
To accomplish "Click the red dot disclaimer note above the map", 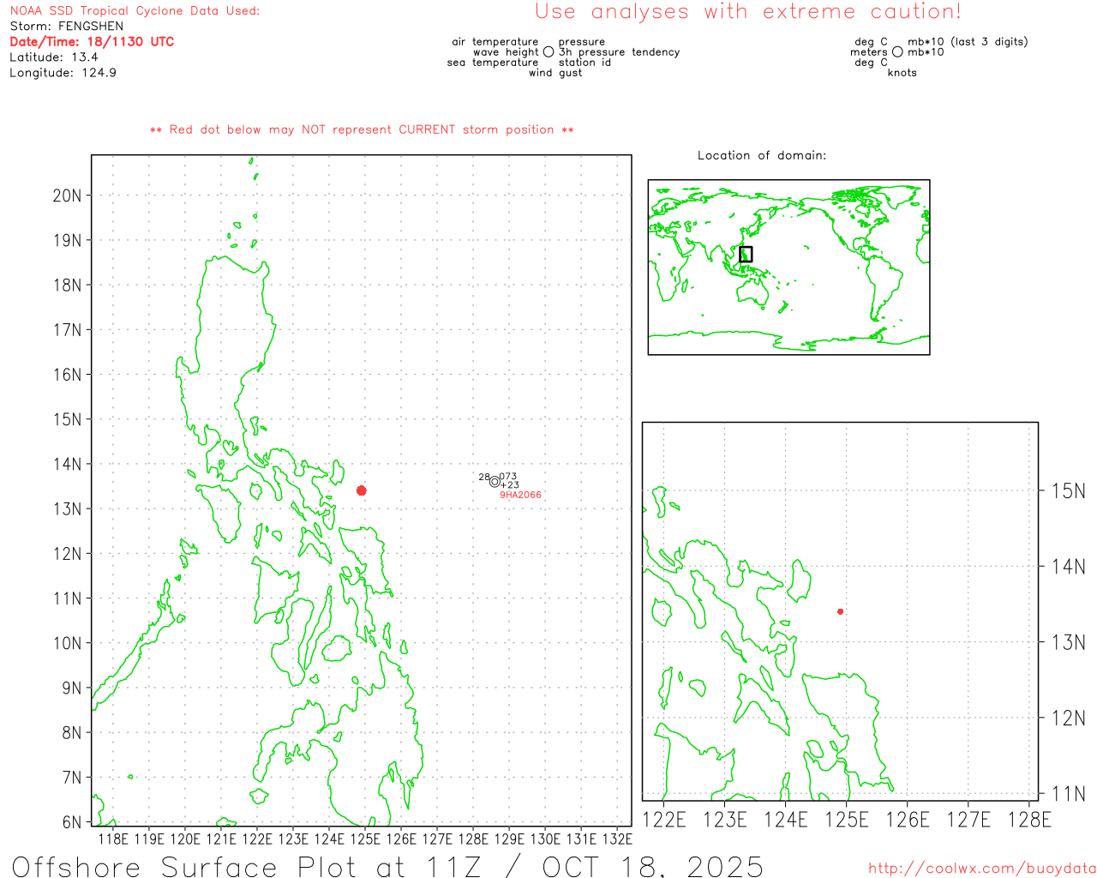I will pyautogui.click(x=362, y=130).
